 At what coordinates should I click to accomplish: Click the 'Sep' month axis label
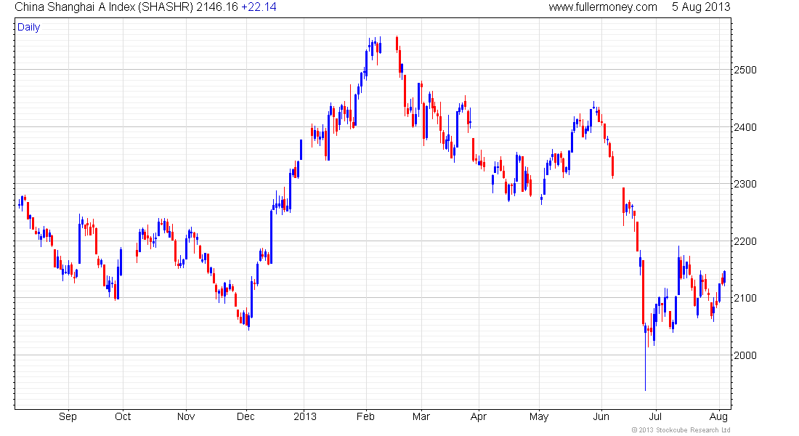(68, 417)
